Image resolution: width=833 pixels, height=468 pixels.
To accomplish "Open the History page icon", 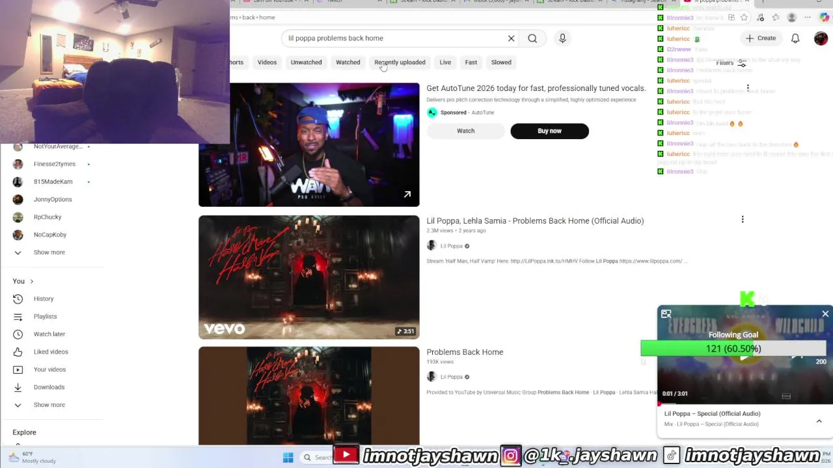I will click(18, 299).
